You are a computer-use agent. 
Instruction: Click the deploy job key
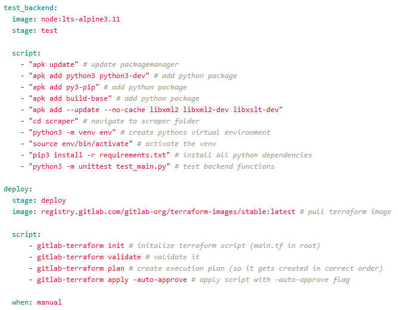point(15,189)
